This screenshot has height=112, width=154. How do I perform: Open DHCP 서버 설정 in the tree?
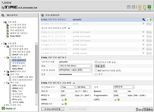pos(20,55)
